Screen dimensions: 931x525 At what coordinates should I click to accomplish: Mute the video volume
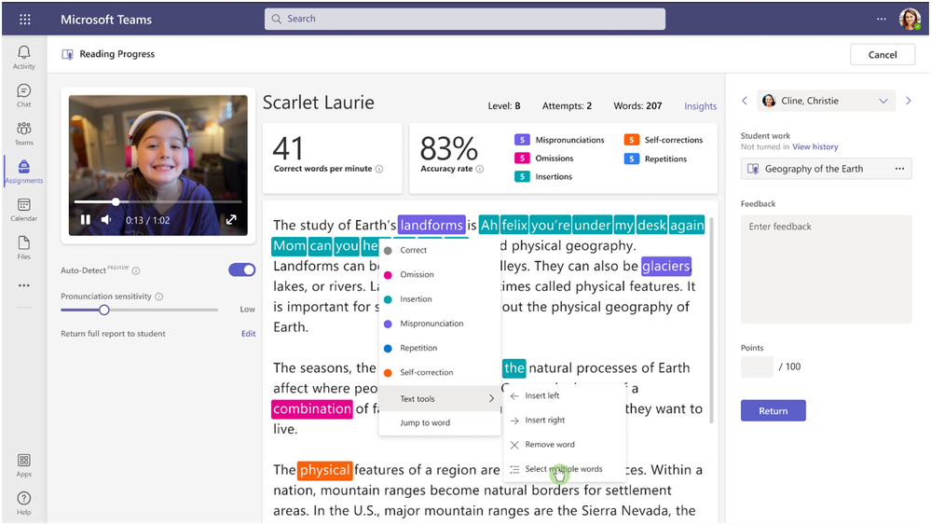(x=106, y=220)
